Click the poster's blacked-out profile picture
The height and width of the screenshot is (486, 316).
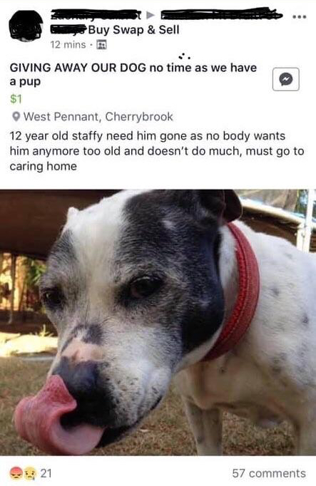(26, 26)
